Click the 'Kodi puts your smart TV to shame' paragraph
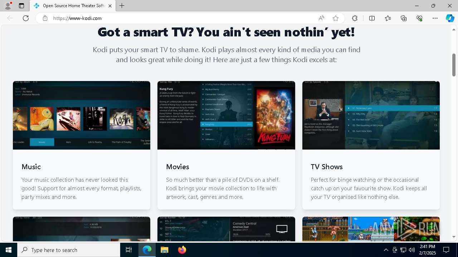Viewport: 458px width, 257px height. pos(226,55)
